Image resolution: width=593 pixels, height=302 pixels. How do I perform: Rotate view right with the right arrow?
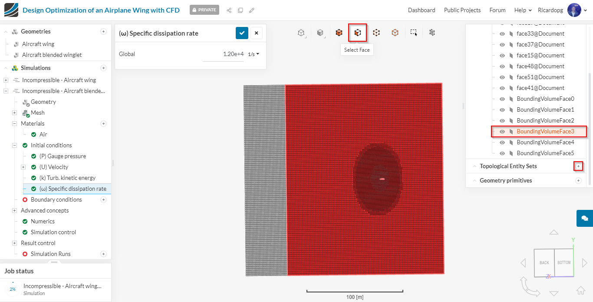[584, 262]
